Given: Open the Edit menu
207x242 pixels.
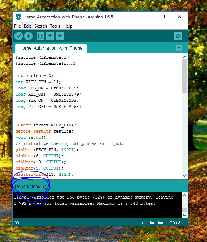Looking at the screenshot, I should pos(28,26).
